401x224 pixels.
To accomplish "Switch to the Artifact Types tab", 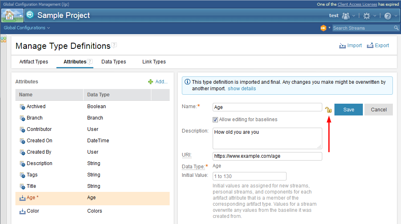I will pos(34,62).
